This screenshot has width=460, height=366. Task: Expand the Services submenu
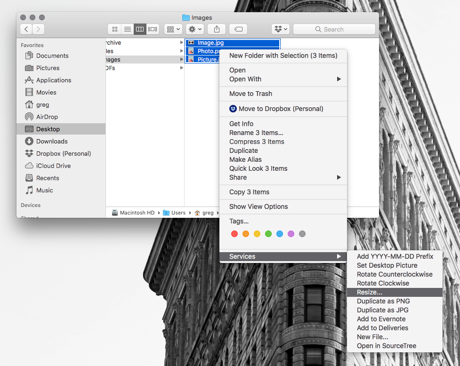pos(283,256)
